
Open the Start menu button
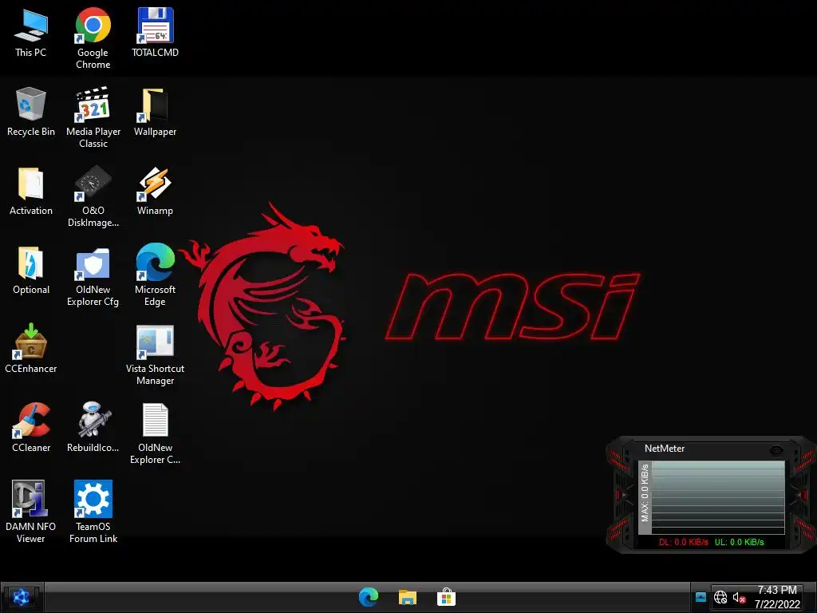tap(21, 597)
